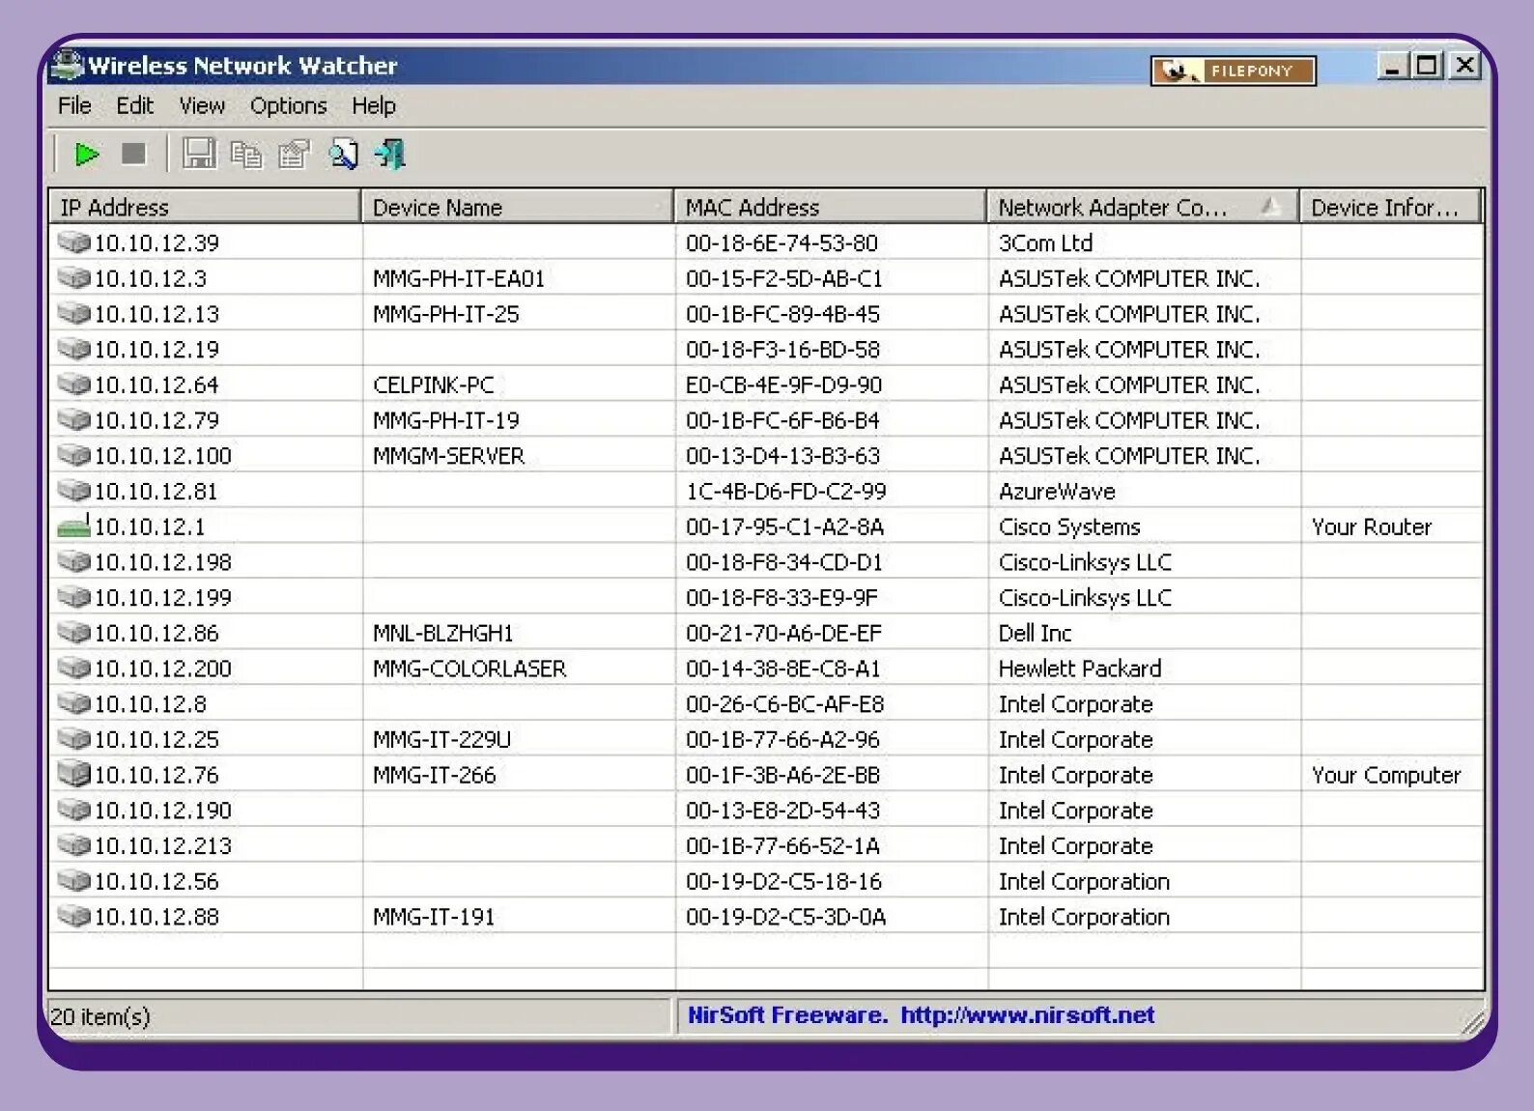
Task: Select the router icon for 10.10.12.1
Action: tap(73, 526)
